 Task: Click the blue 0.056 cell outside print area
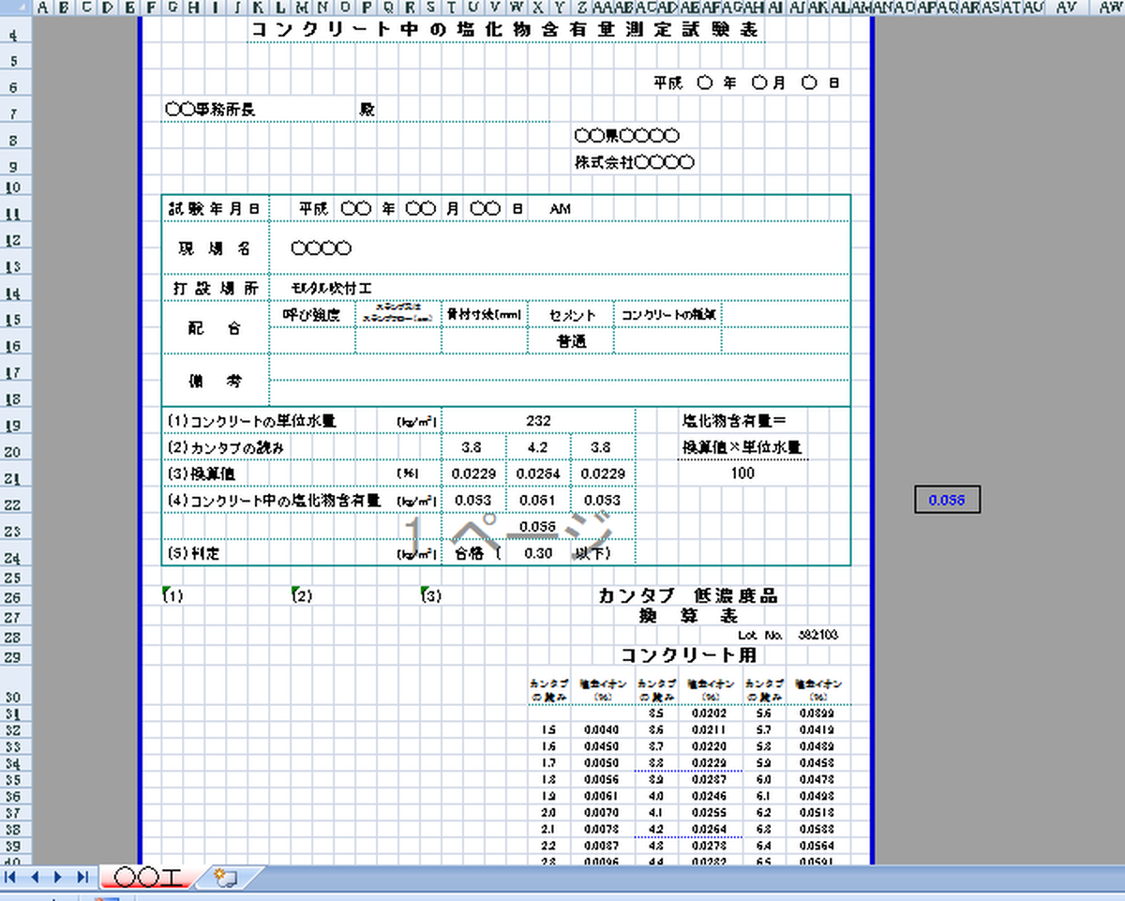pos(947,501)
